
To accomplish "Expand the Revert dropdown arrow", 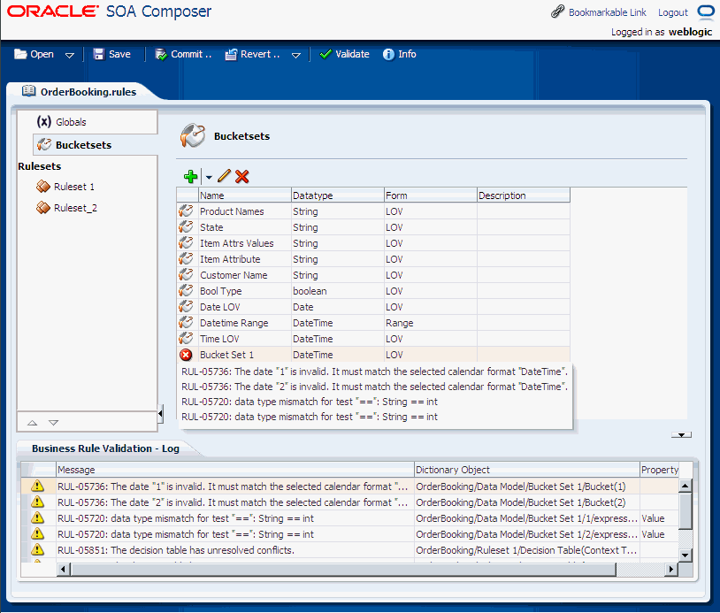I will tap(296, 55).
